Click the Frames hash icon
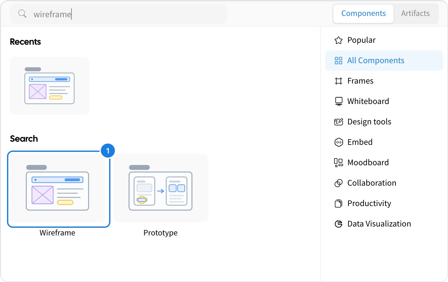This screenshot has width=448, height=282. [x=339, y=81]
